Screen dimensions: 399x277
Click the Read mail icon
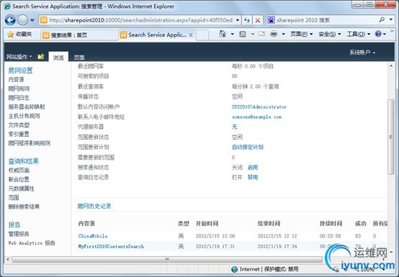(x=261, y=34)
